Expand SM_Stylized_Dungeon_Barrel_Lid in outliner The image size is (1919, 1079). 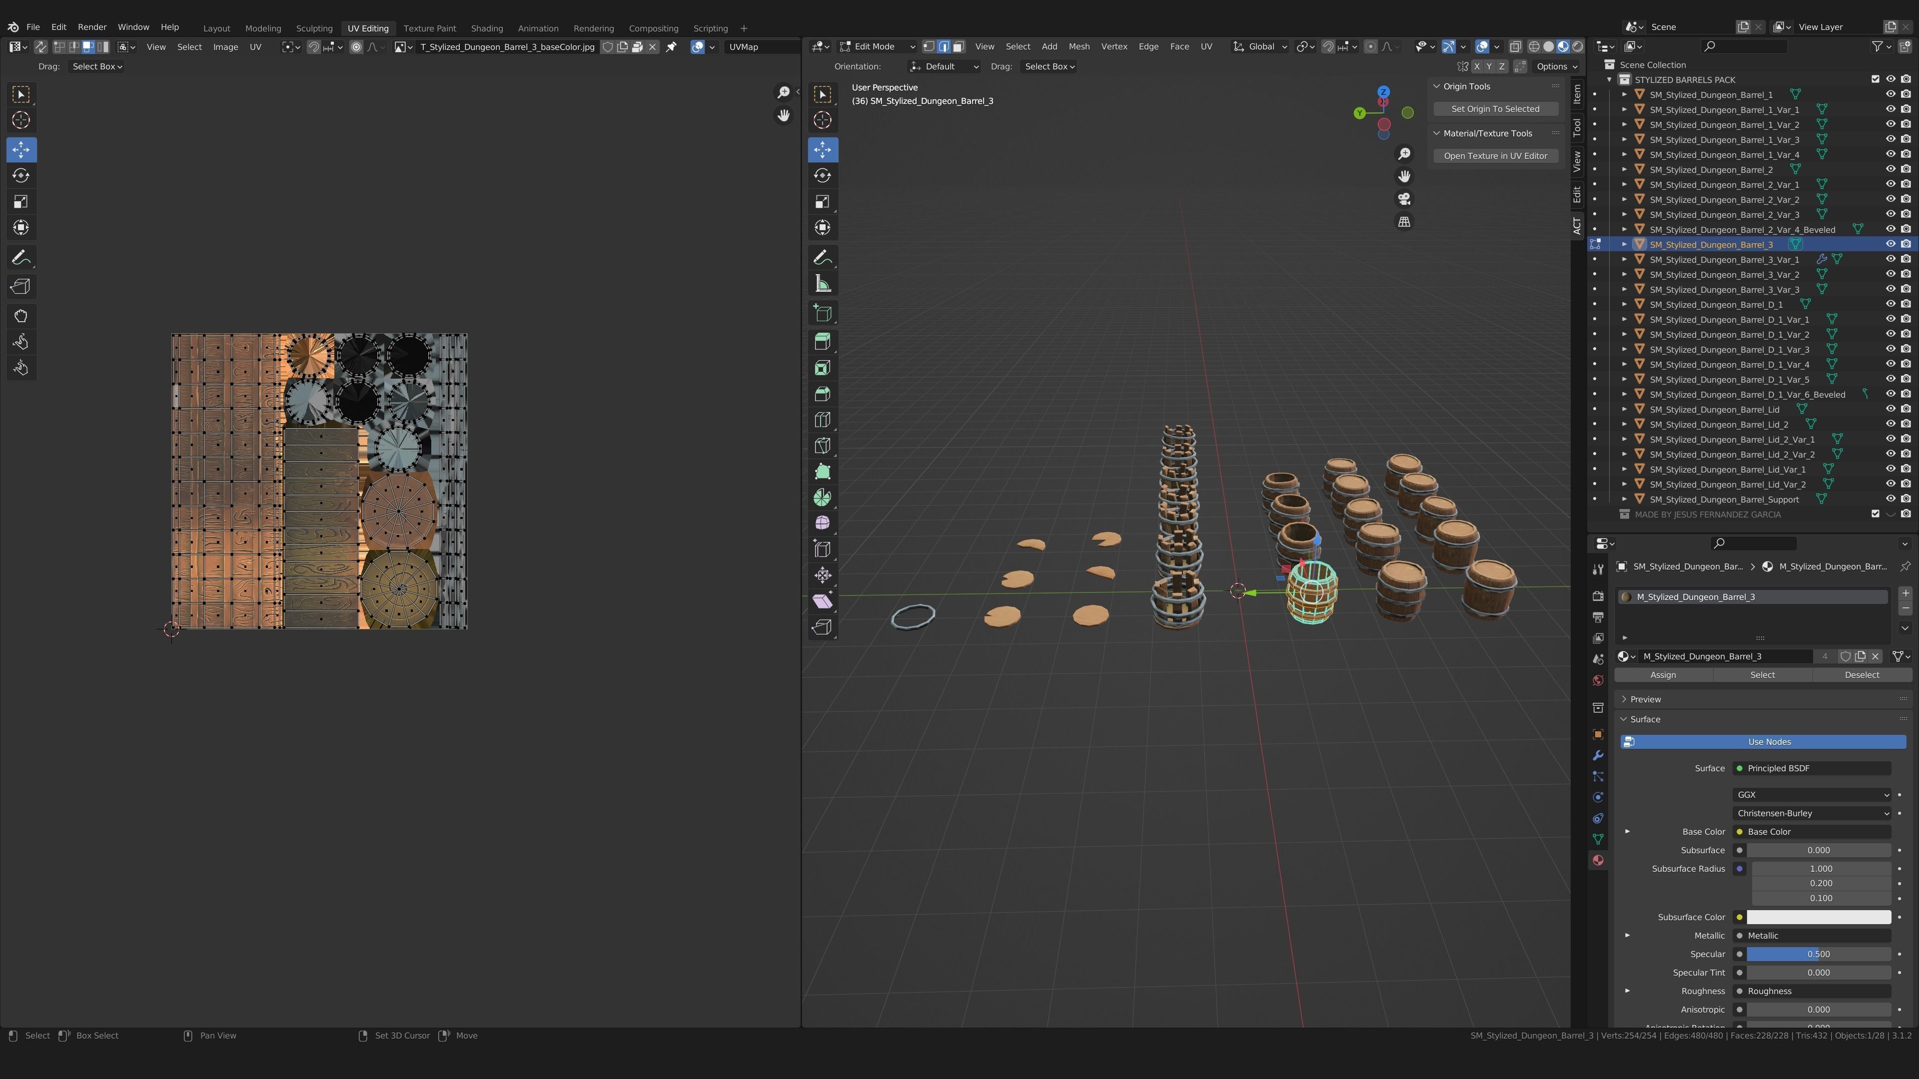coord(1624,410)
